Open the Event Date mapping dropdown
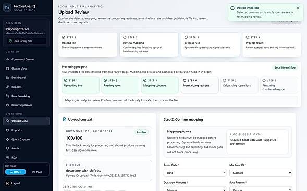 point(195,173)
